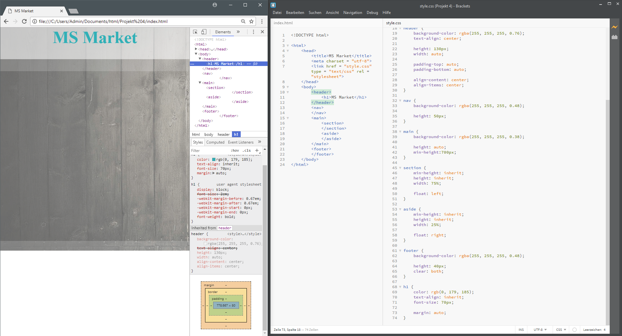622x336 pixels.
Task: Open the Navigation menu in Brackets
Action: pos(352,13)
